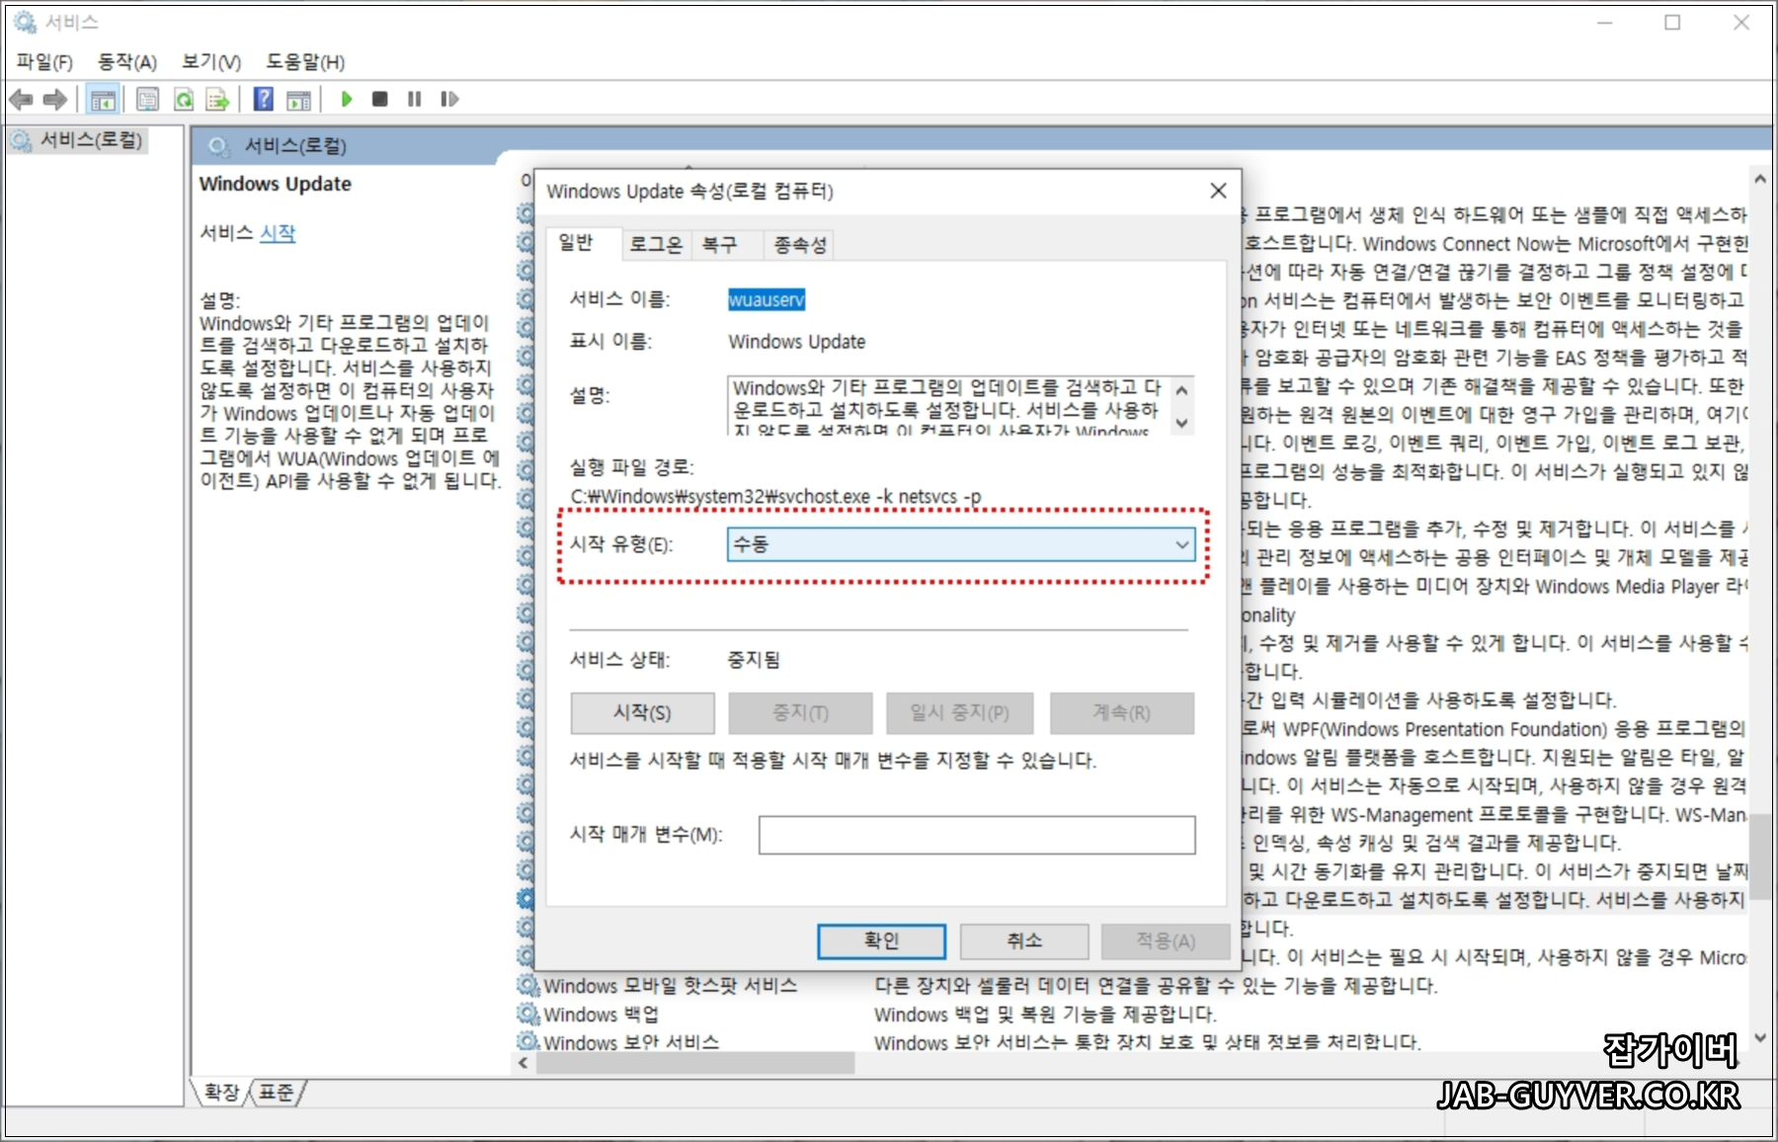Click the vertical scrollbar thumb of the service list
This screenshot has width=1778, height=1142.
(x=1760, y=855)
